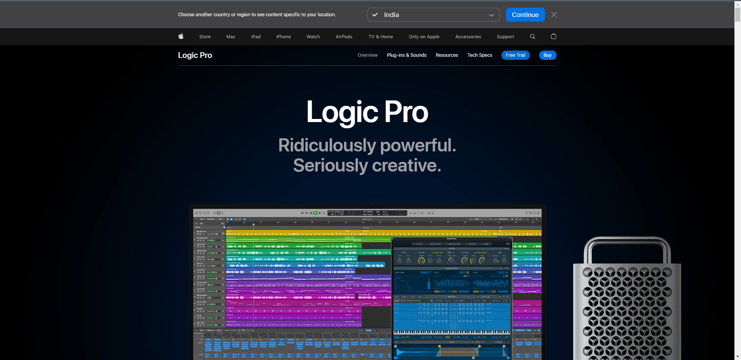The width and height of the screenshot is (741, 360).
Task: View the Tech Specs page
Action: (480, 55)
